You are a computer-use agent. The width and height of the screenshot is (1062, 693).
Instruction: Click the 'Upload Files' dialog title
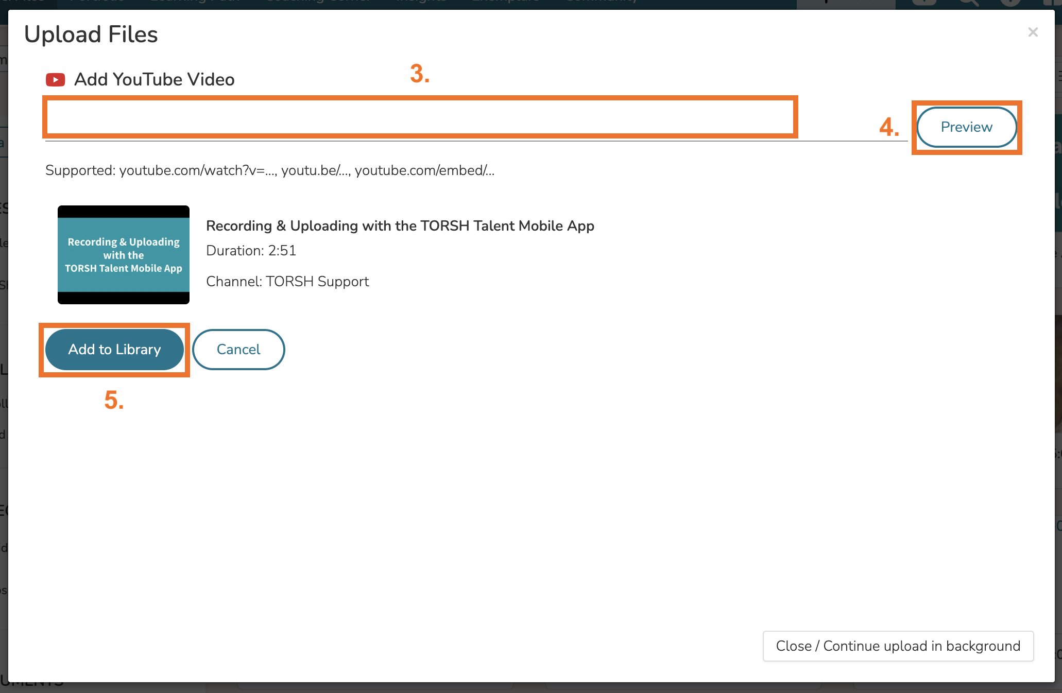coord(91,34)
